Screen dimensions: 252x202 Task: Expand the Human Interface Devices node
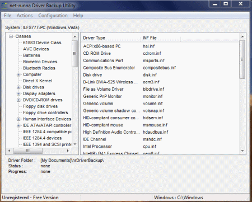pos(18,119)
